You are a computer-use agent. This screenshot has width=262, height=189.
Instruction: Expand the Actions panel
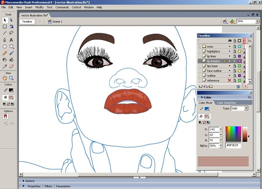tap(23, 181)
